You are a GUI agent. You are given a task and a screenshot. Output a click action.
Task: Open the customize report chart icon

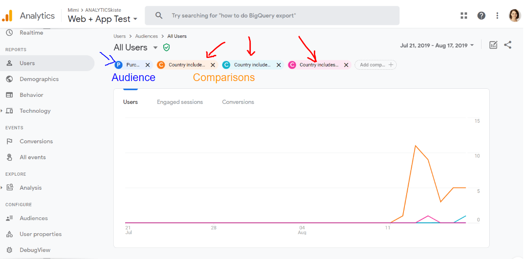493,45
